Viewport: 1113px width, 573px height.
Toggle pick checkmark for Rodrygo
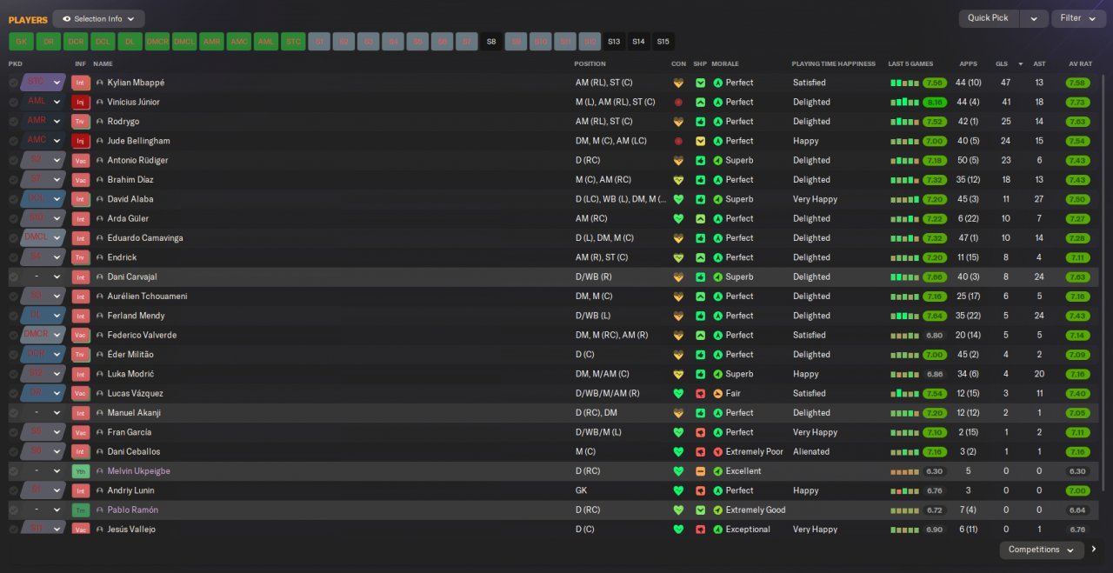pyautogui.click(x=13, y=122)
